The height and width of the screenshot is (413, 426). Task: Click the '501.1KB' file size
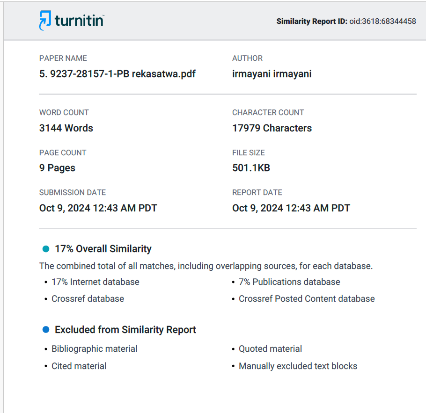[251, 168]
